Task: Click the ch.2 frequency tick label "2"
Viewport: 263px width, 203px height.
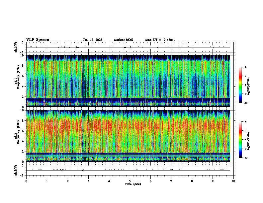Action: pyautogui.click(x=23, y=152)
